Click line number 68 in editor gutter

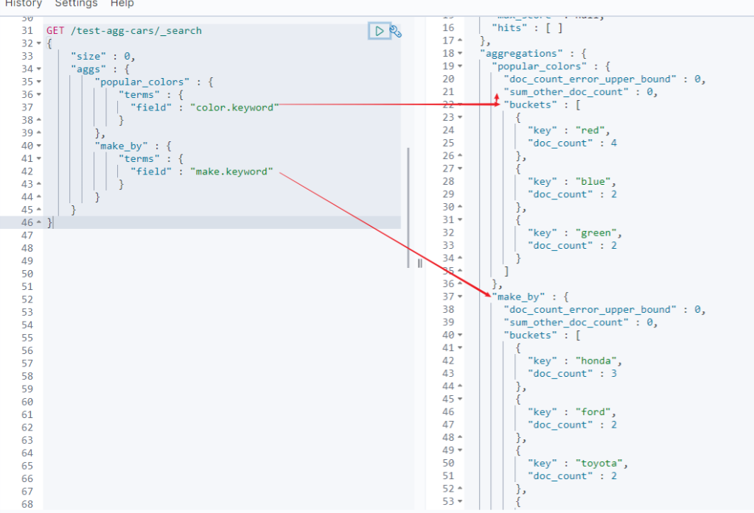click(27, 504)
